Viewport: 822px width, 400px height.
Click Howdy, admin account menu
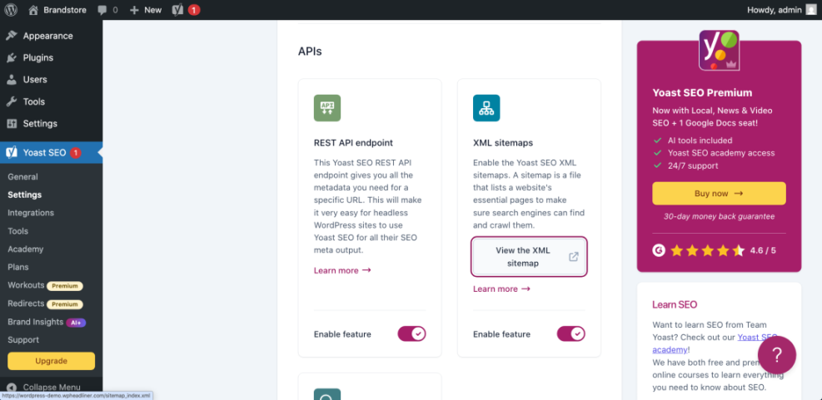click(x=781, y=9)
